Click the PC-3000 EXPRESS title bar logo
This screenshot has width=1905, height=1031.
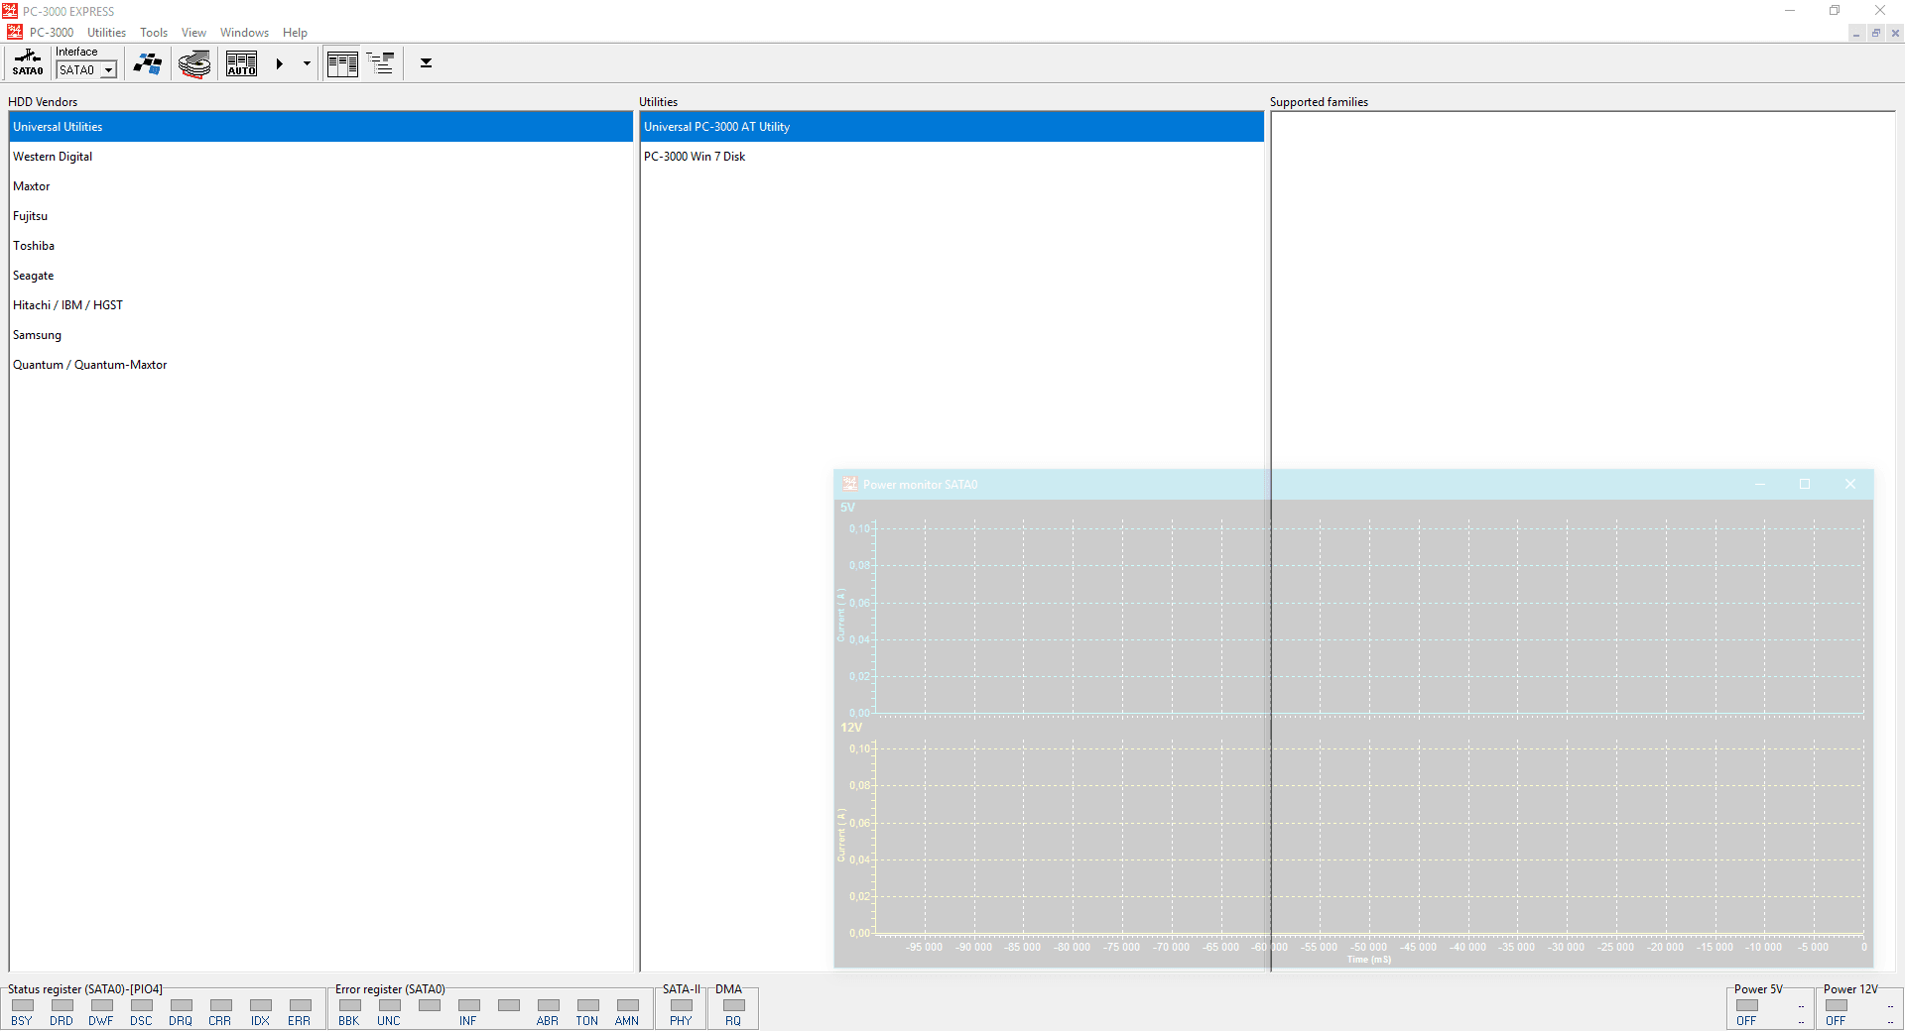click(x=10, y=11)
